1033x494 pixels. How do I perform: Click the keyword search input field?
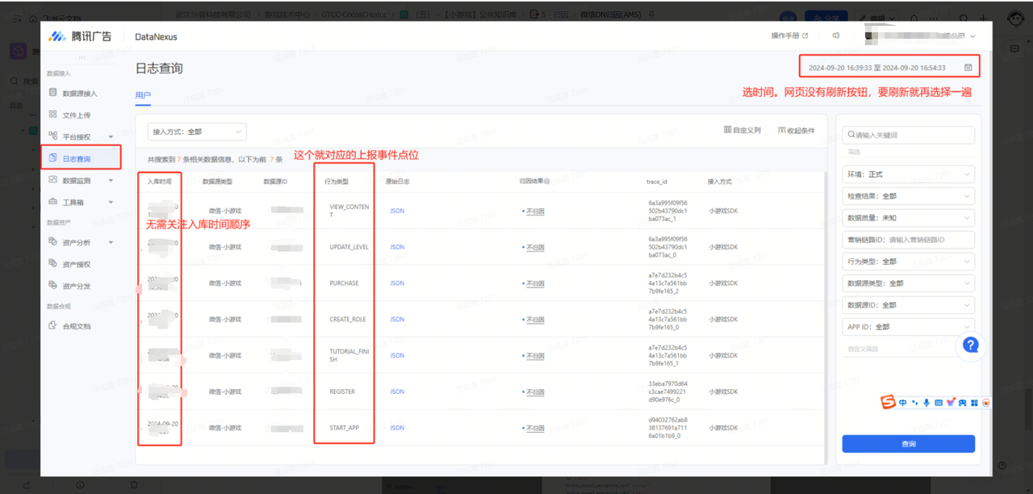pos(912,135)
